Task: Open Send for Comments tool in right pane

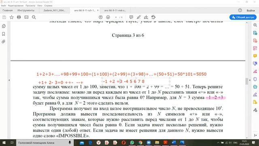Action: (255, 64)
